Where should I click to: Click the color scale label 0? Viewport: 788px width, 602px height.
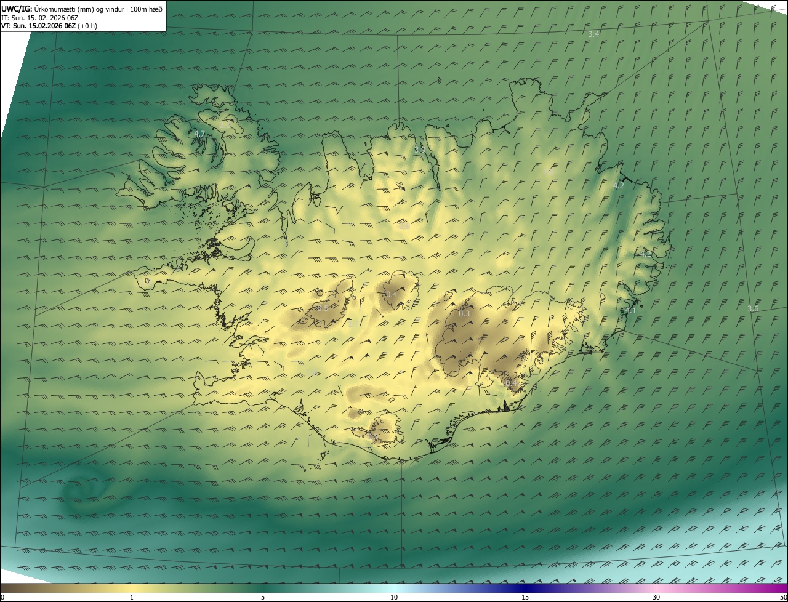click(x=2, y=598)
